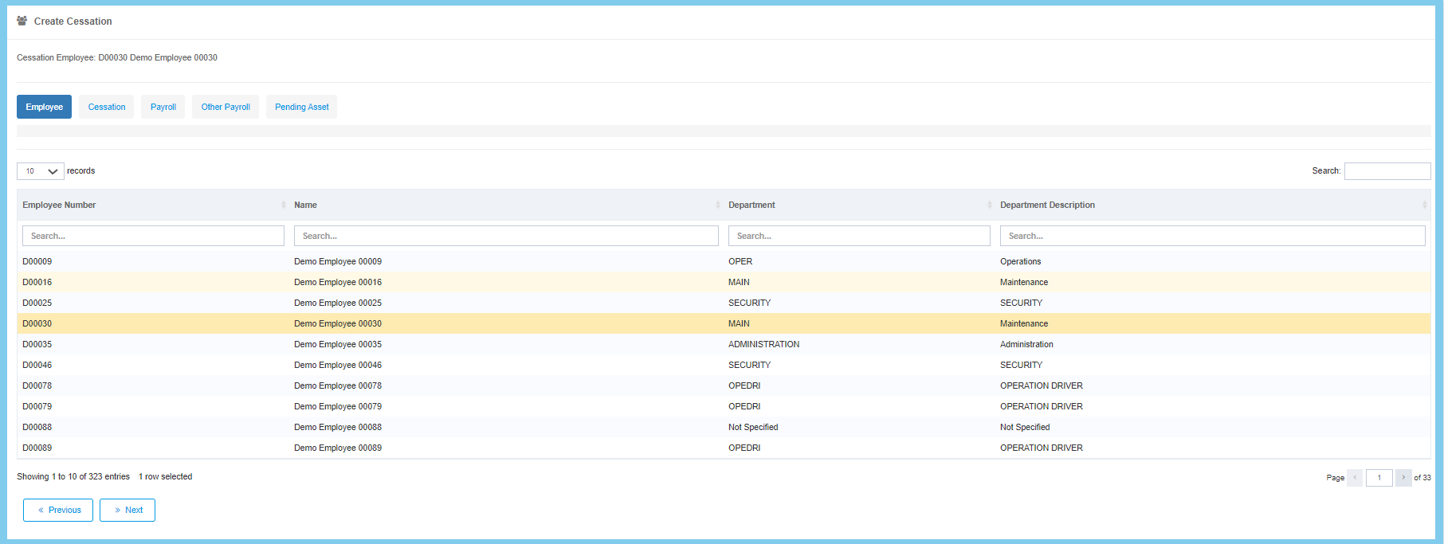Focus the global Search field

(1387, 171)
